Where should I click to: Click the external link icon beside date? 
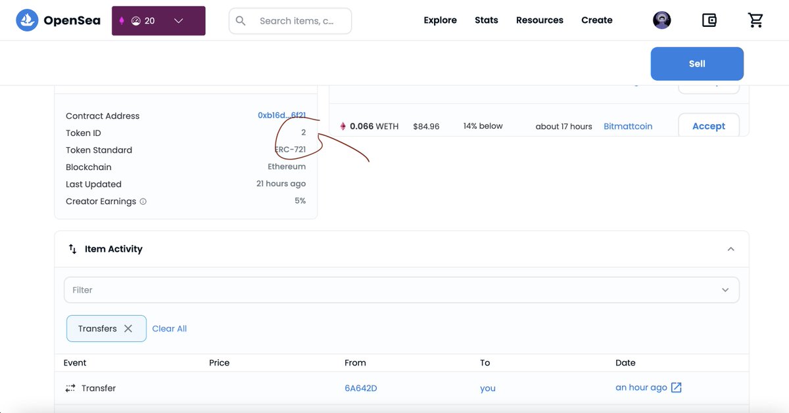(676, 387)
